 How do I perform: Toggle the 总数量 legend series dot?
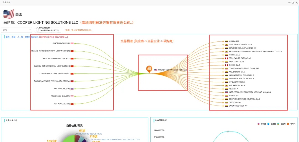pos(259,124)
